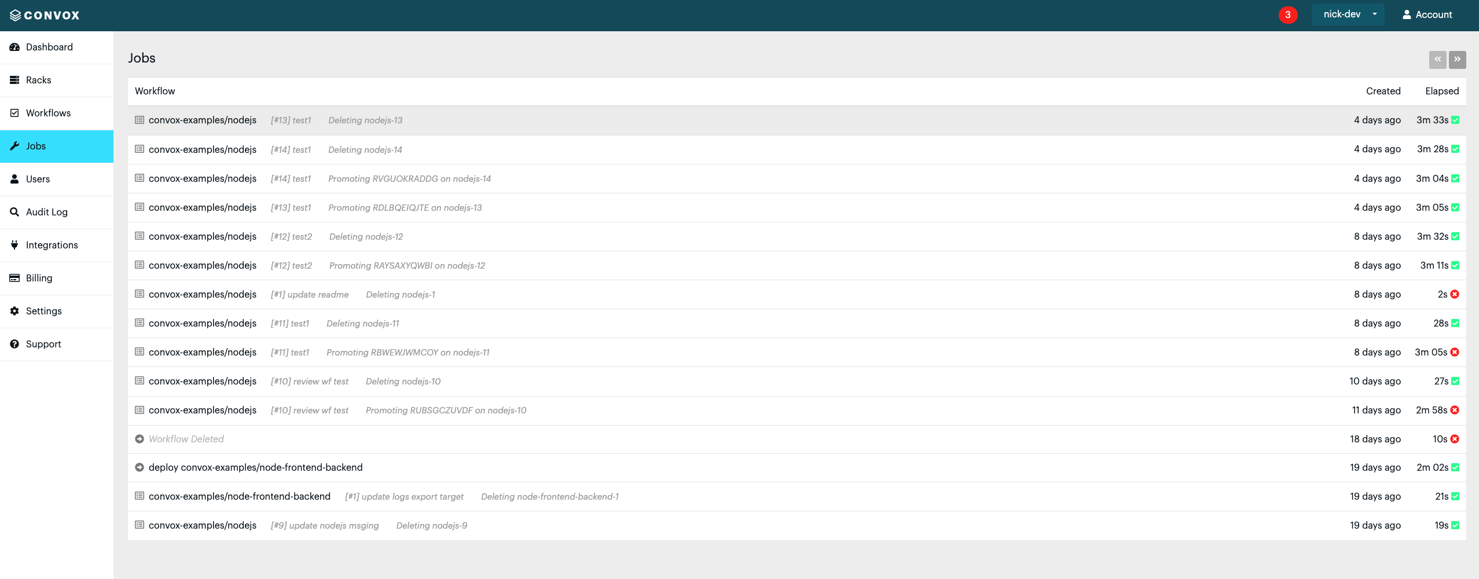Open Settings in sidebar
The width and height of the screenshot is (1479, 579).
(57, 312)
